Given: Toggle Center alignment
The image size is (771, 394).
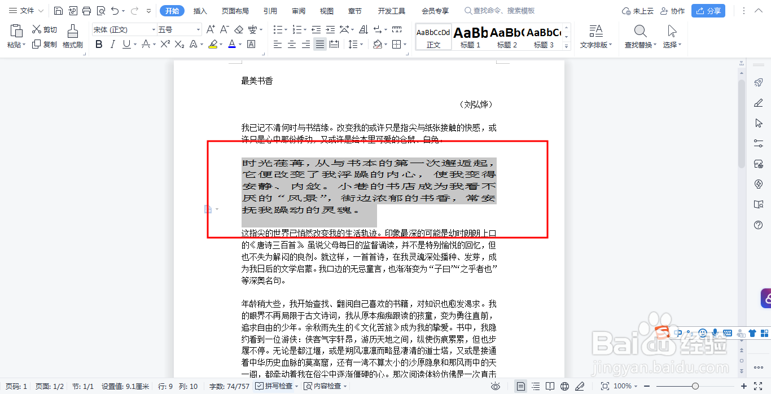Looking at the screenshot, I should (x=292, y=44).
